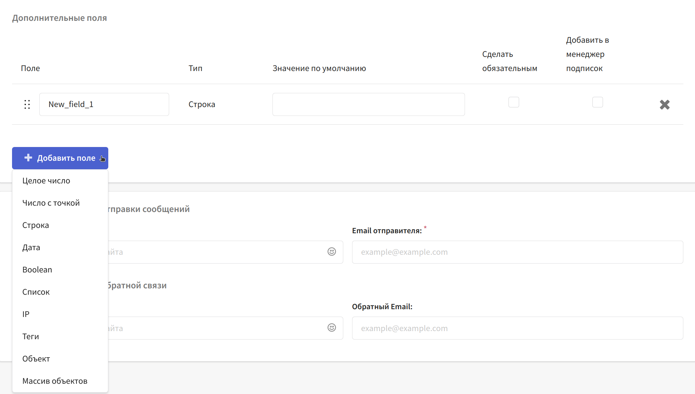The width and height of the screenshot is (695, 394).
Task: Click the Дополнительные поля heading
Action: pyautogui.click(x=59, y=18)
